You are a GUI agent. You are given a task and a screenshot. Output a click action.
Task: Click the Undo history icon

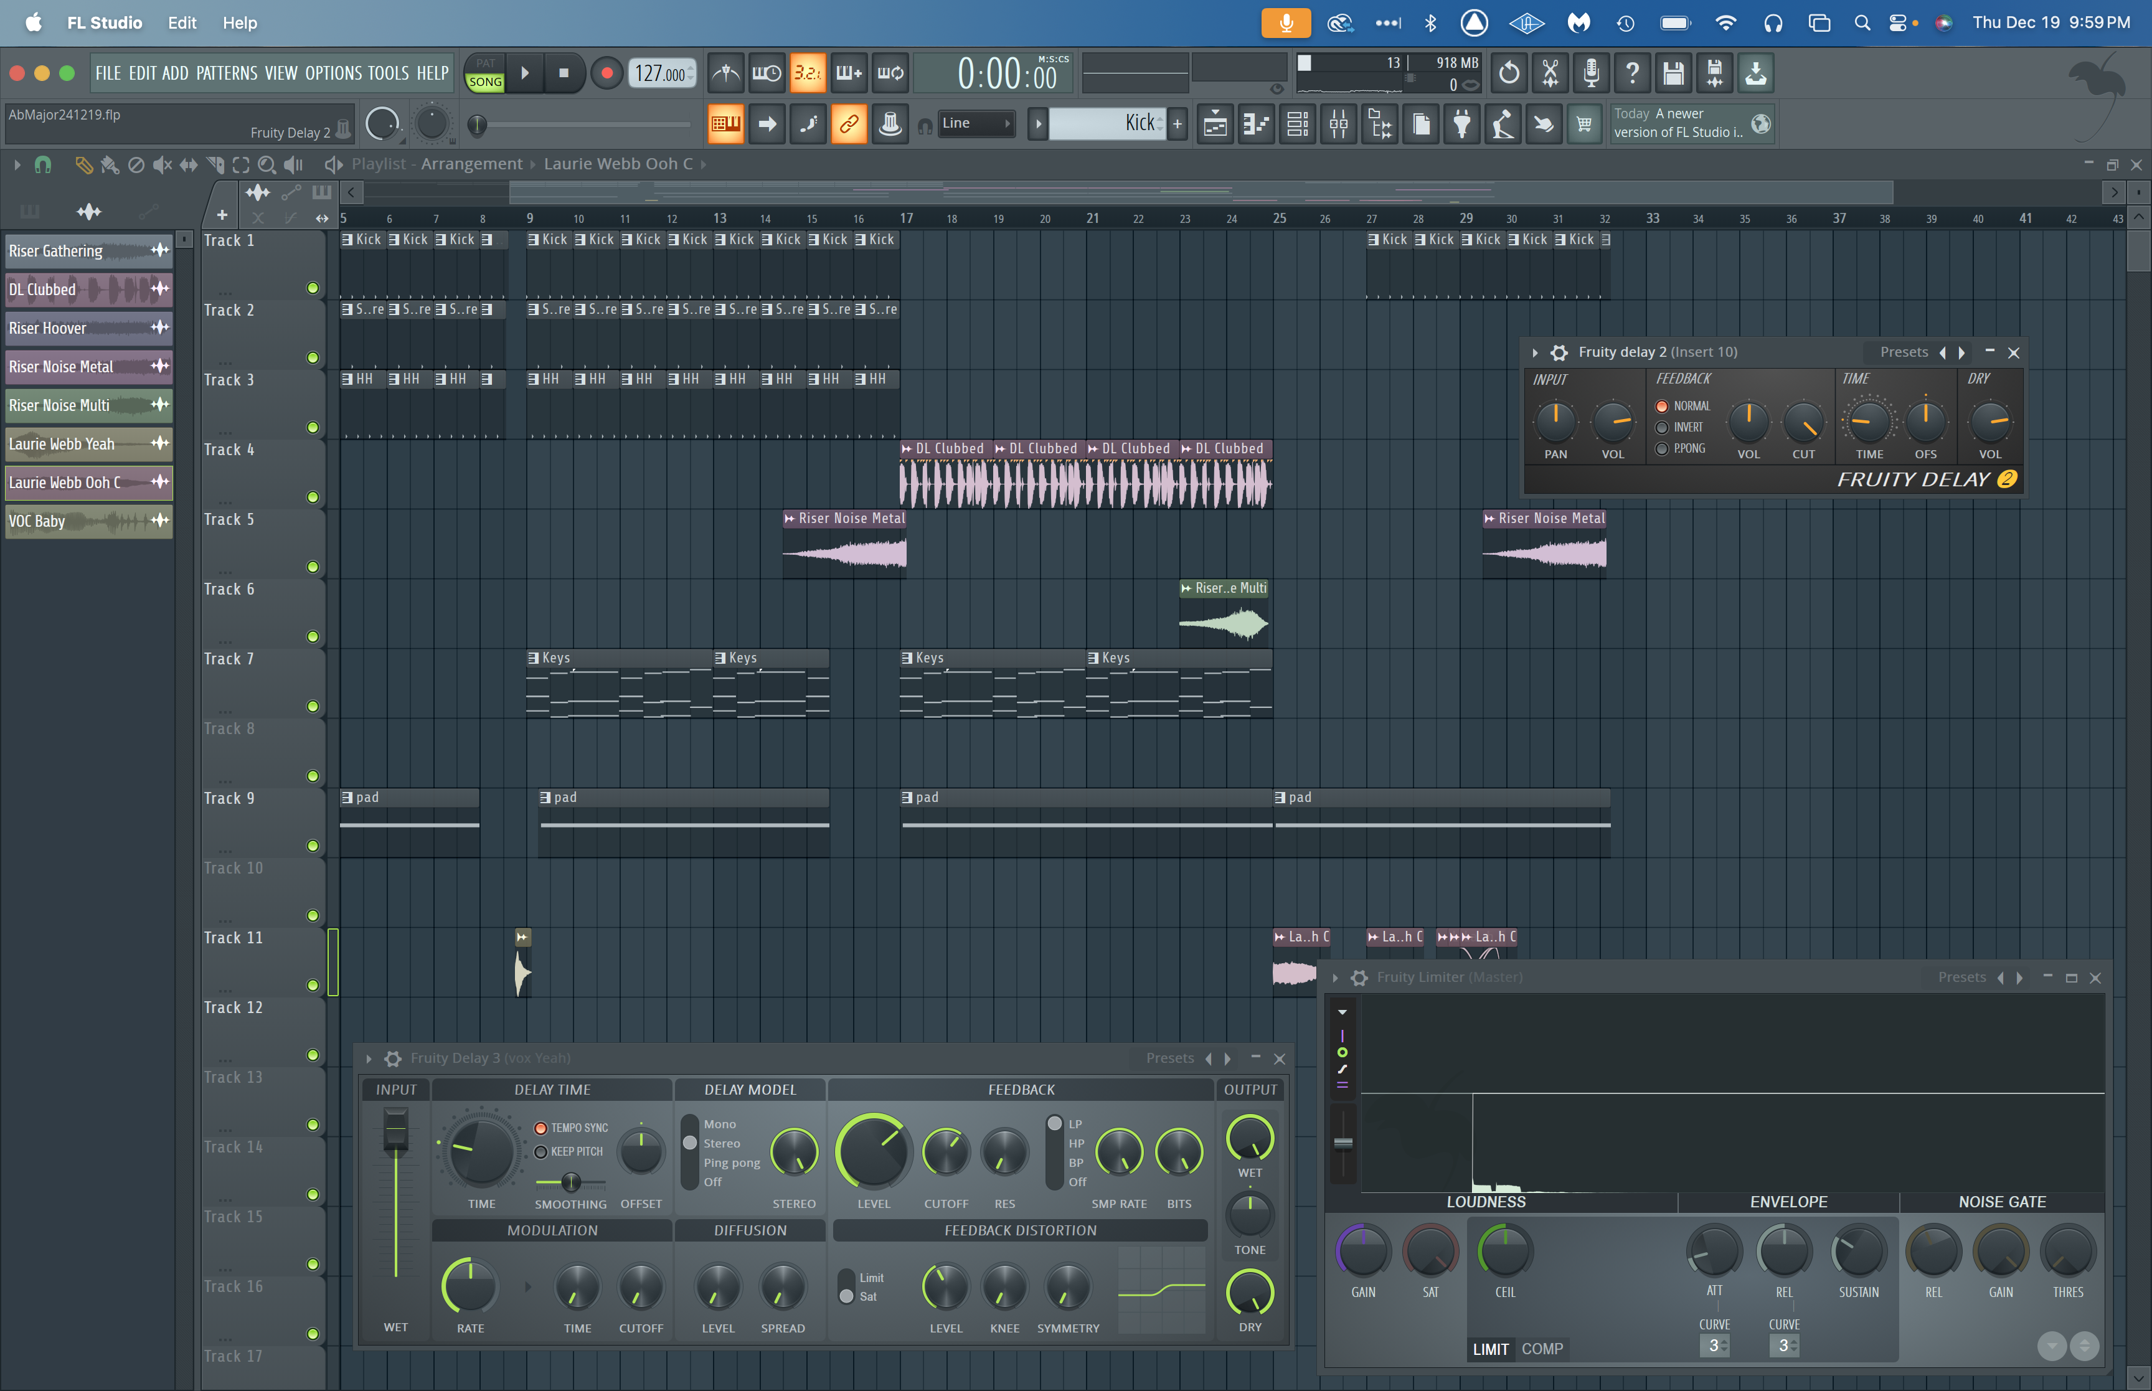1508,73
